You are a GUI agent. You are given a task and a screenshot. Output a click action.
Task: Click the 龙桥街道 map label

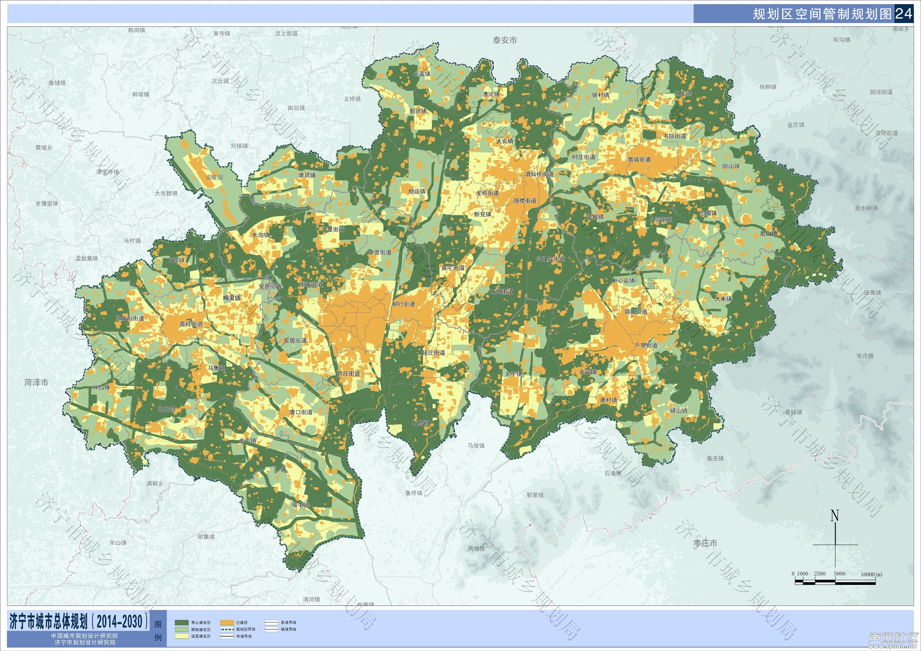(x=487, y=193)
